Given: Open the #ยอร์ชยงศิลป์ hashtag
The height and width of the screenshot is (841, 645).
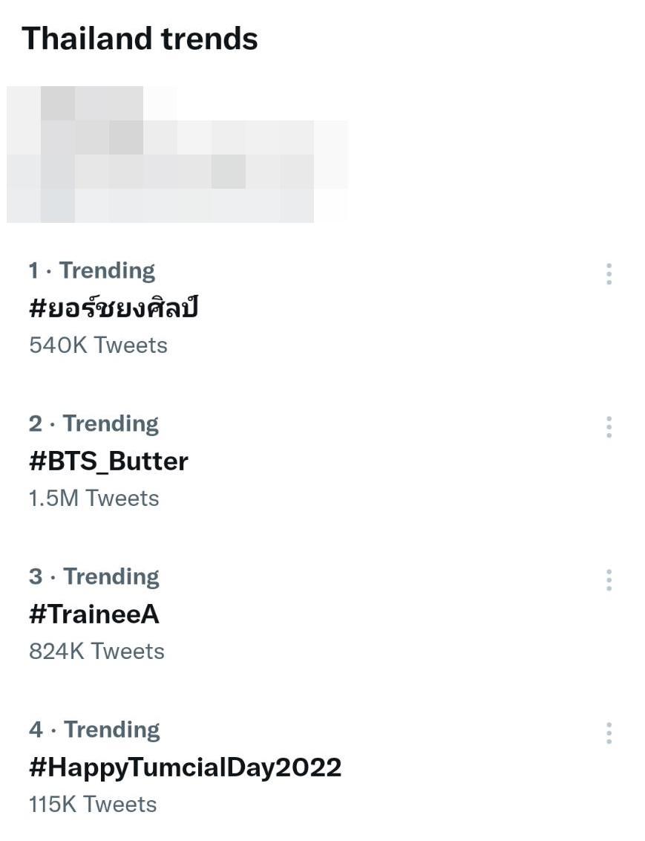Looking at the screenshot, I should pyautogui.click(x=114, y=308).
